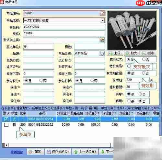Click the 品牌 input field
The width and height of the screenshot is (162, 160).
39,53
